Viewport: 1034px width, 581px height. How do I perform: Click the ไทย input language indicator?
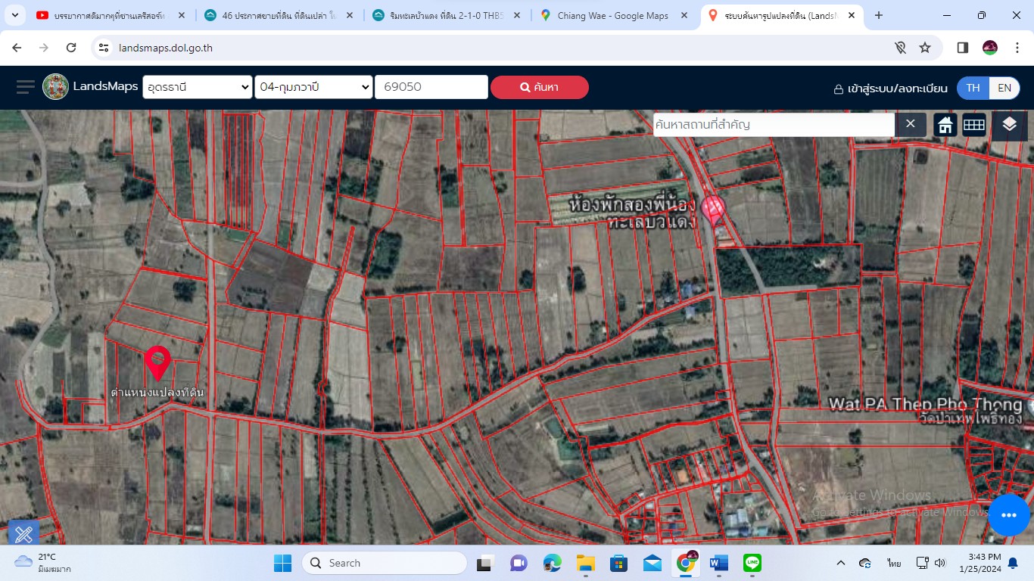pos(895,564)
